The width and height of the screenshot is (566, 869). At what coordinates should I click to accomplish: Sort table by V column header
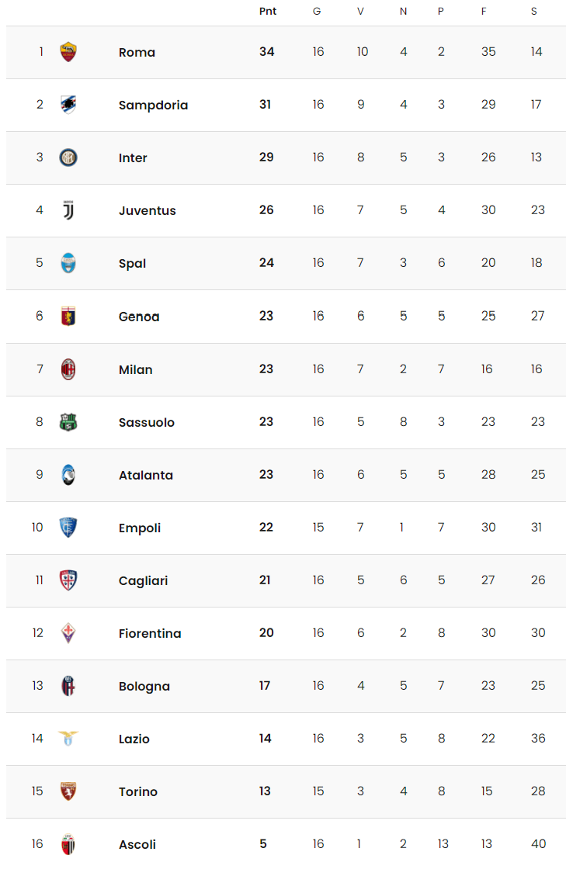360,11
